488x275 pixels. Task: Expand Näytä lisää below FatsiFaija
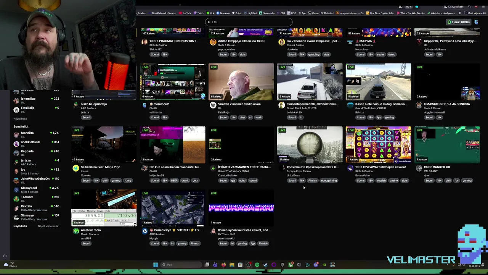(20, 119)
